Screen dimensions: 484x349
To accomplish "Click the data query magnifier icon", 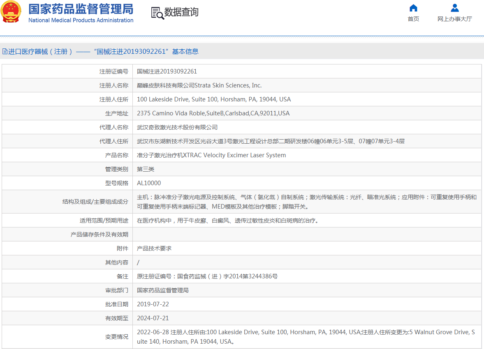I will (x=157, y=13).
